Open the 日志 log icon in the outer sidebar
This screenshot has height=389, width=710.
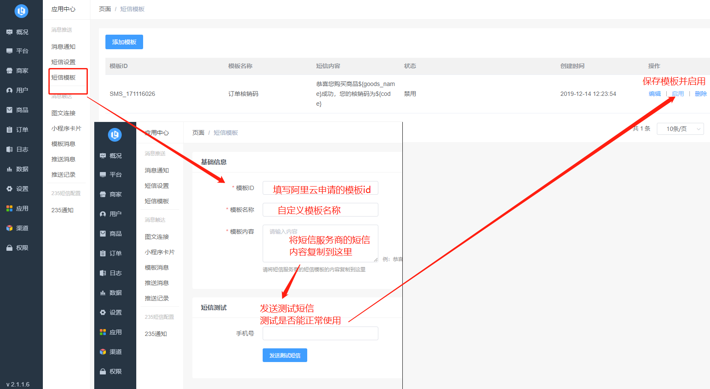pyautogui.click(x=9, y=149)
